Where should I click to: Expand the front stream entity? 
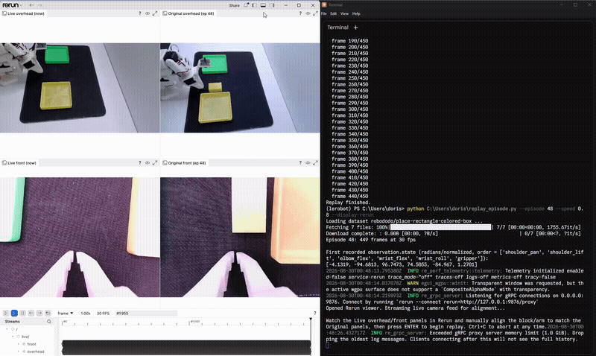(x=18, y=344)
